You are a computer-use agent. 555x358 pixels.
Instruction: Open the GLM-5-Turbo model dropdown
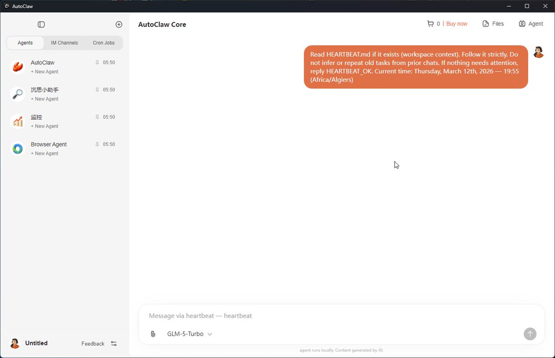190,334
